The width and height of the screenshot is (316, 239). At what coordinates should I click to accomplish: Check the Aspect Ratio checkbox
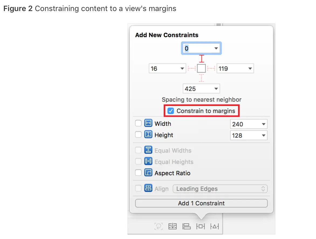point(138,173)
